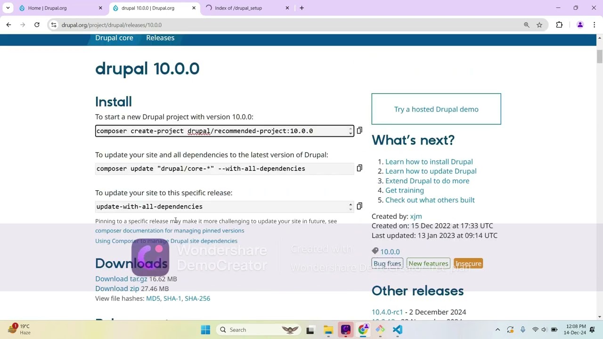Image resolution: width=603 pixels, height=339 pixels.
Task: Close the Home | Drupal.org tab
Action: [x=100, y=8]
